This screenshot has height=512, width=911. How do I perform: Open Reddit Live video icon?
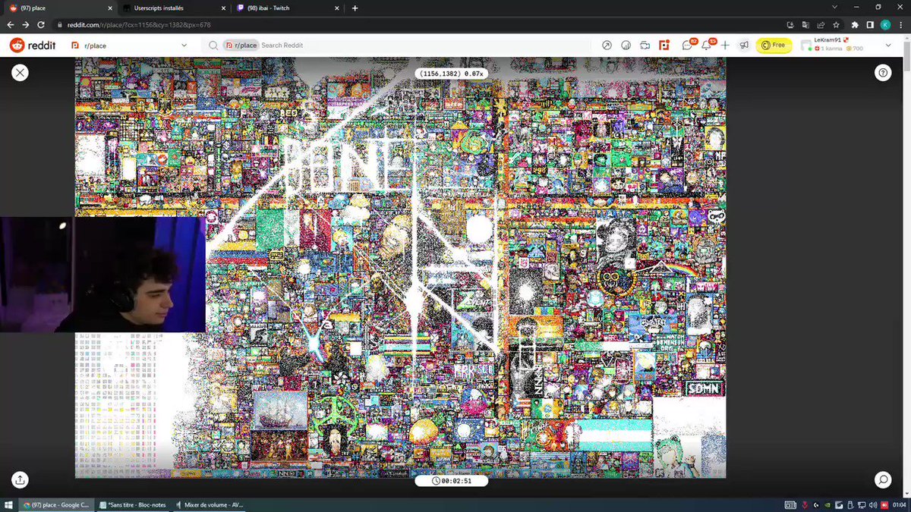pos(645,46)
